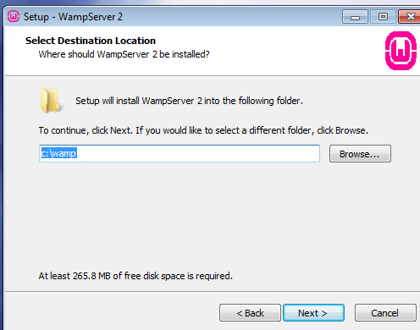The width and height of the screenshot is (420, 330).
Task: Minimize the WampServer setup window
Action: click(355, 17)
